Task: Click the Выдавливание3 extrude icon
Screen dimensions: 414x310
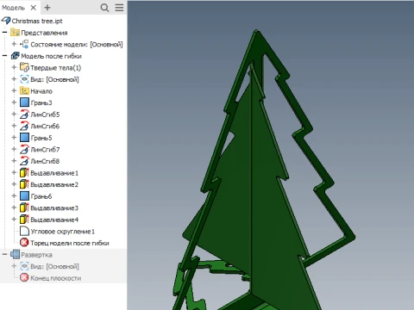Action: pyautogui.click(x=24, y=208)
